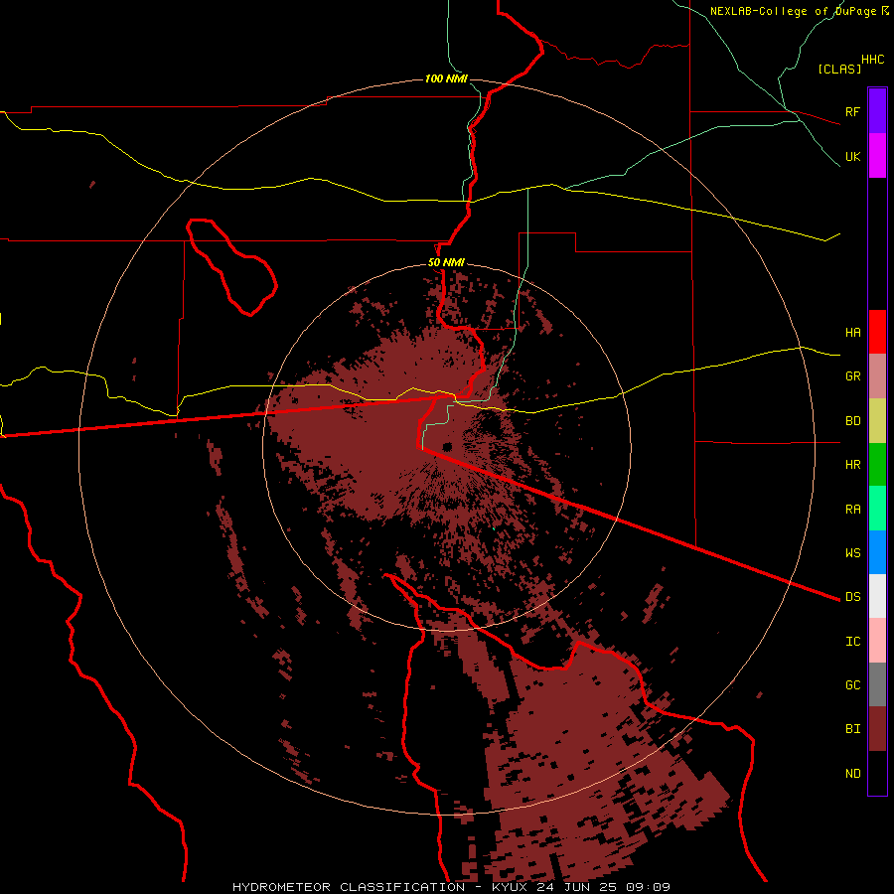Select the IC light-pink legend swatch

tap(877, 641)
